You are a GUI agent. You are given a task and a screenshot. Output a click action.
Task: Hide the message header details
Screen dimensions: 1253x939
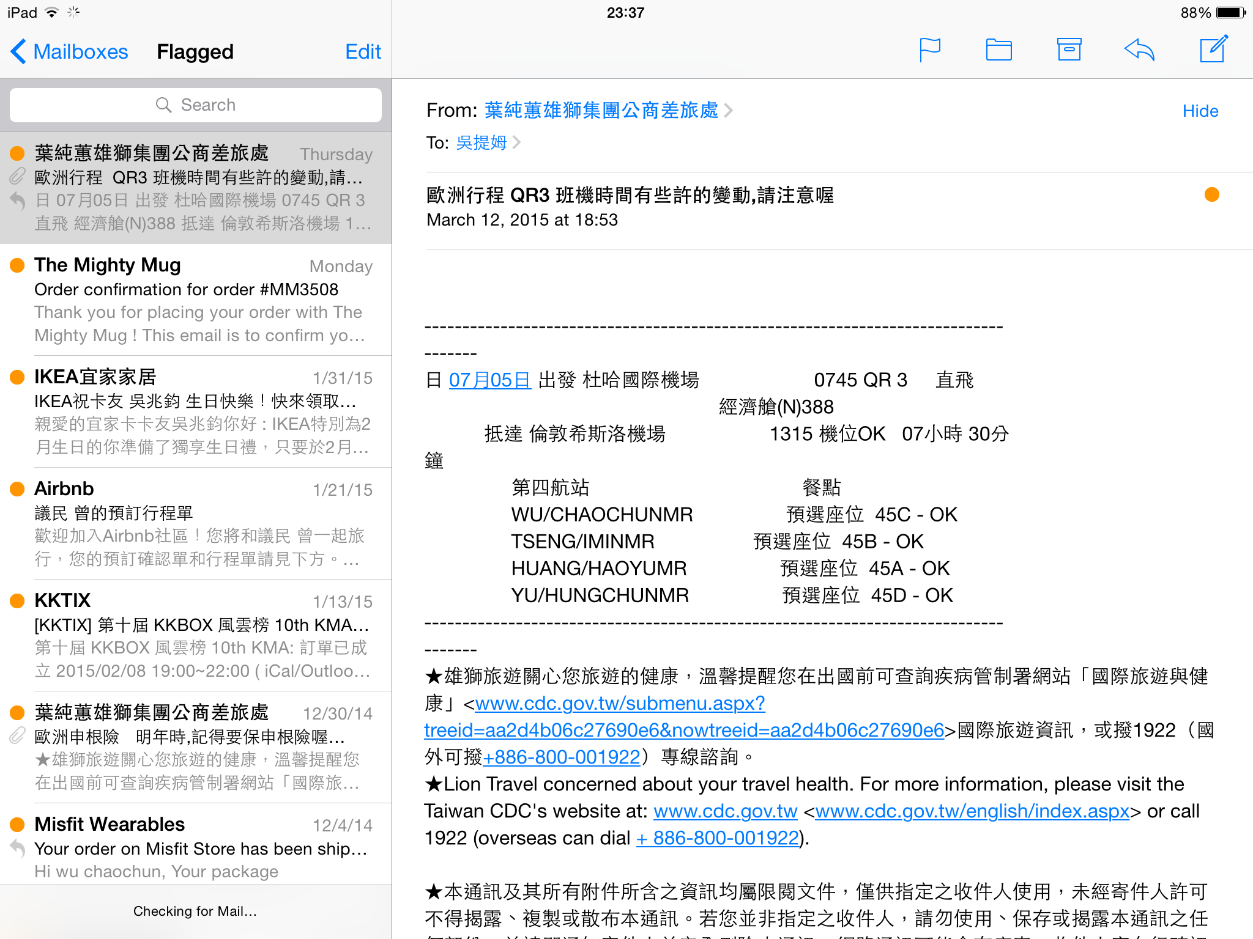[1200, 111]
